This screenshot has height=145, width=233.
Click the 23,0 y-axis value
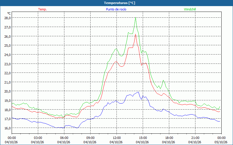tap(7, 64)
